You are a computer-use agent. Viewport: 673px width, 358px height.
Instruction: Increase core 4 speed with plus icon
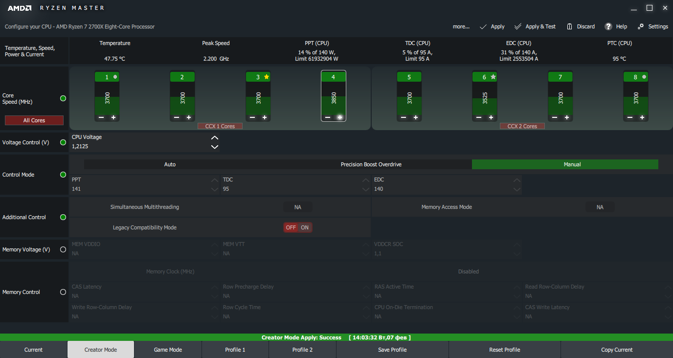coord(340,117)
